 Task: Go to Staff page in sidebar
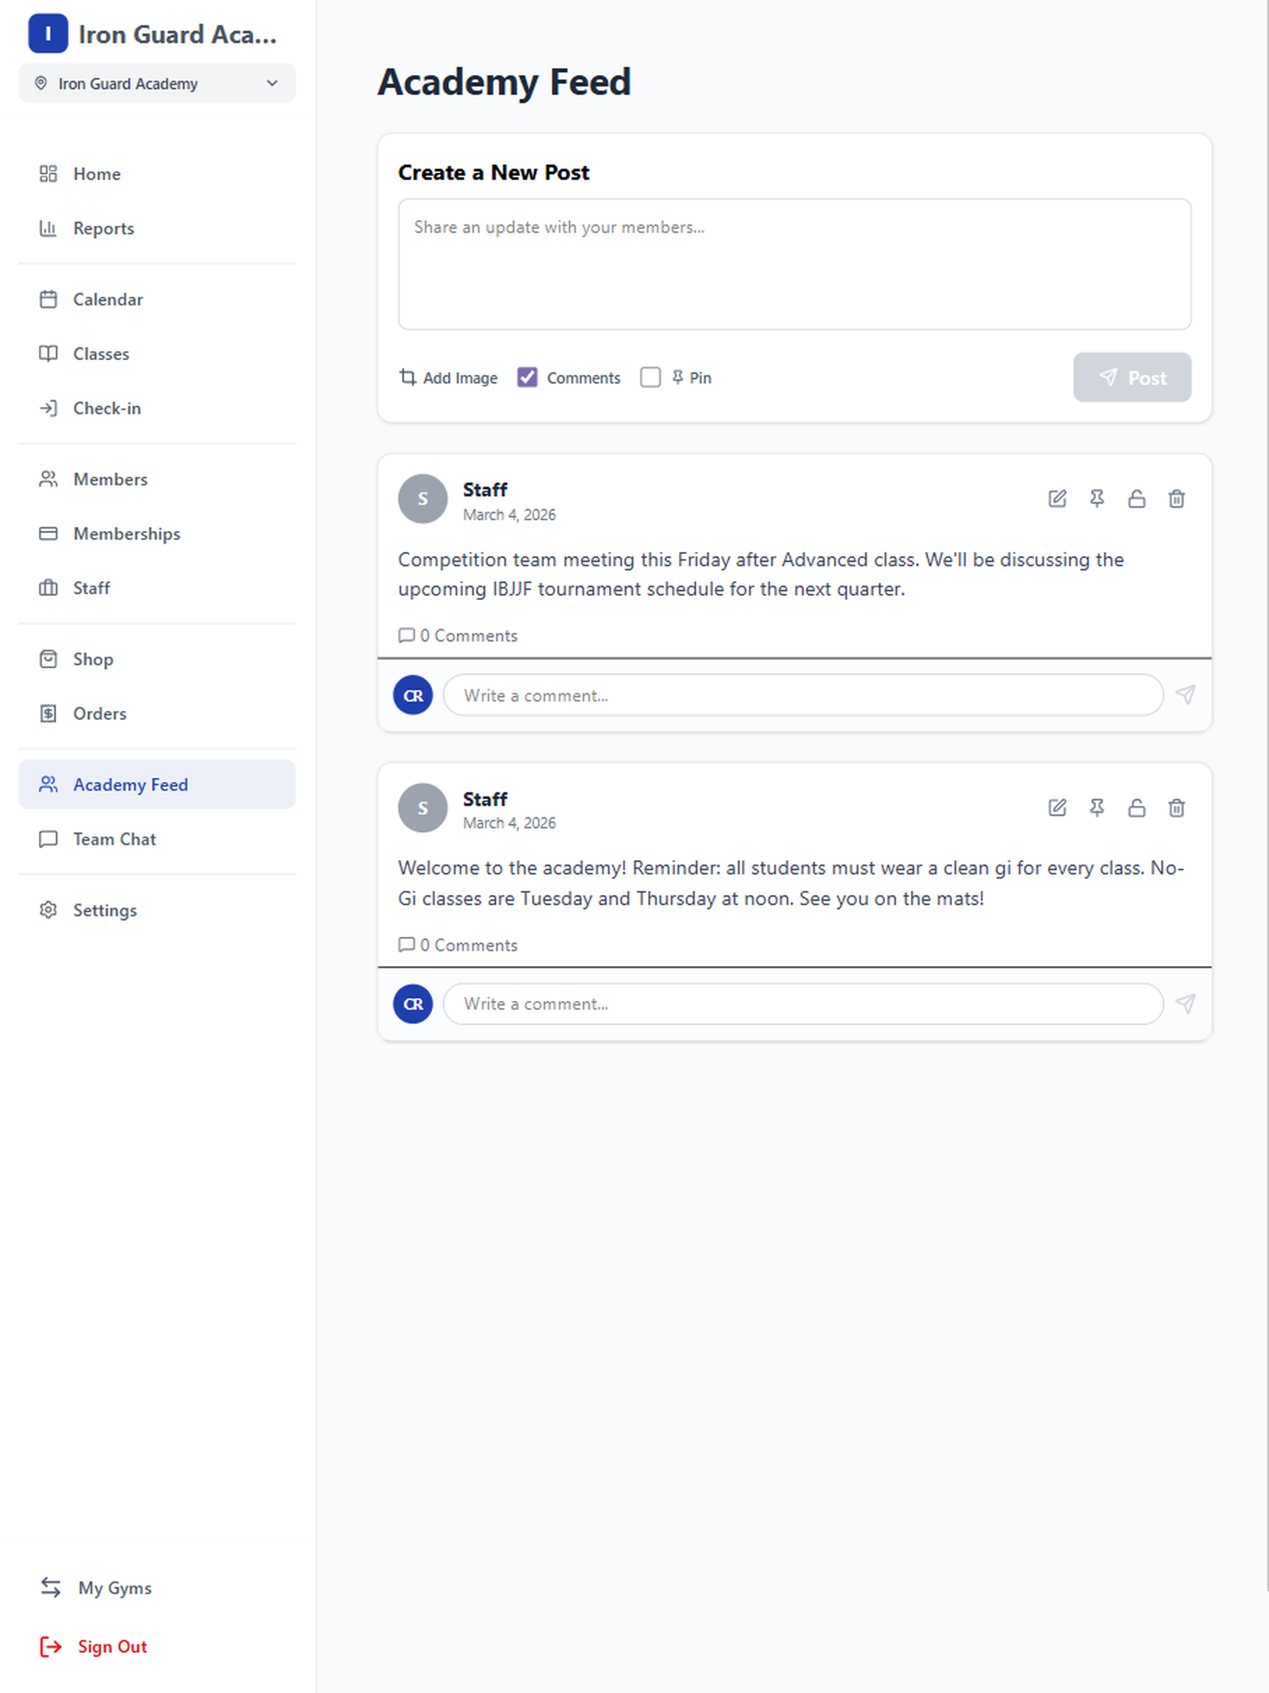(x=157, y=588)
